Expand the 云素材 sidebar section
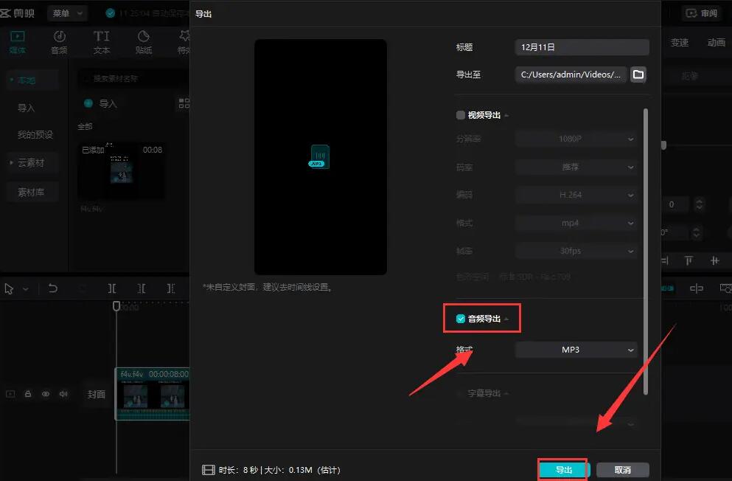The image size is (732, 481). click(29, 162)
